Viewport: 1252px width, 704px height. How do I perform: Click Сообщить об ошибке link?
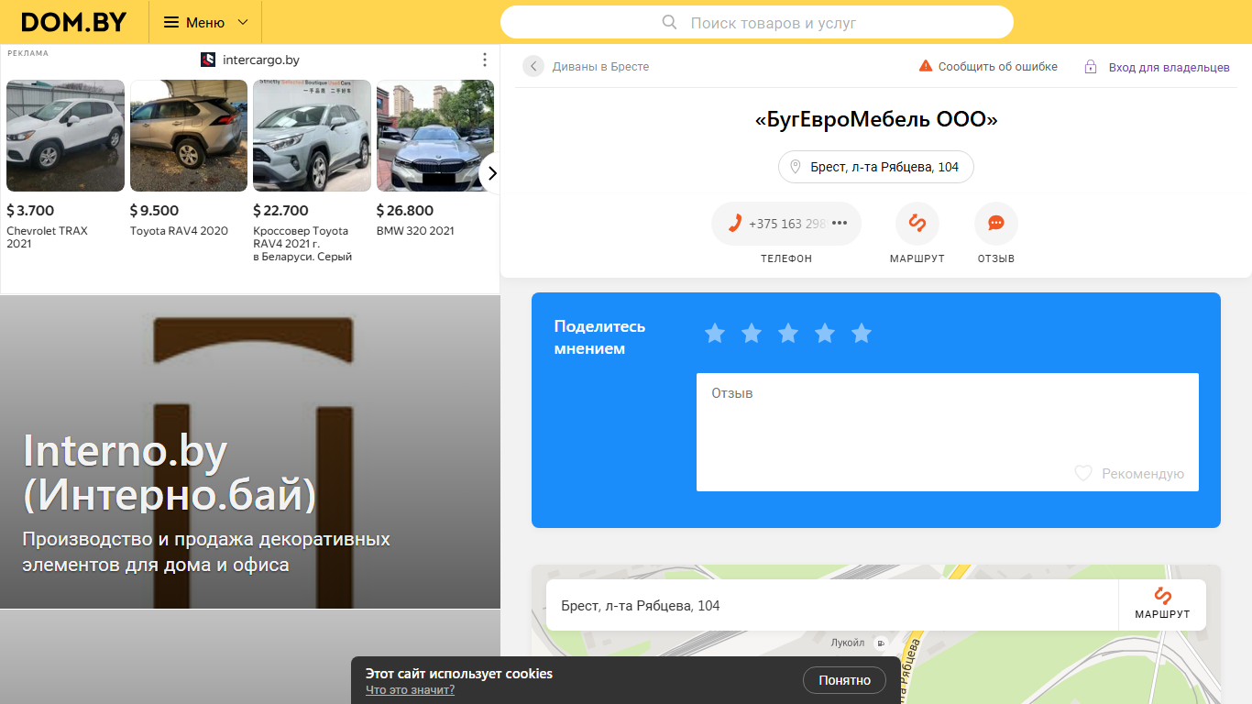point(997,66)
